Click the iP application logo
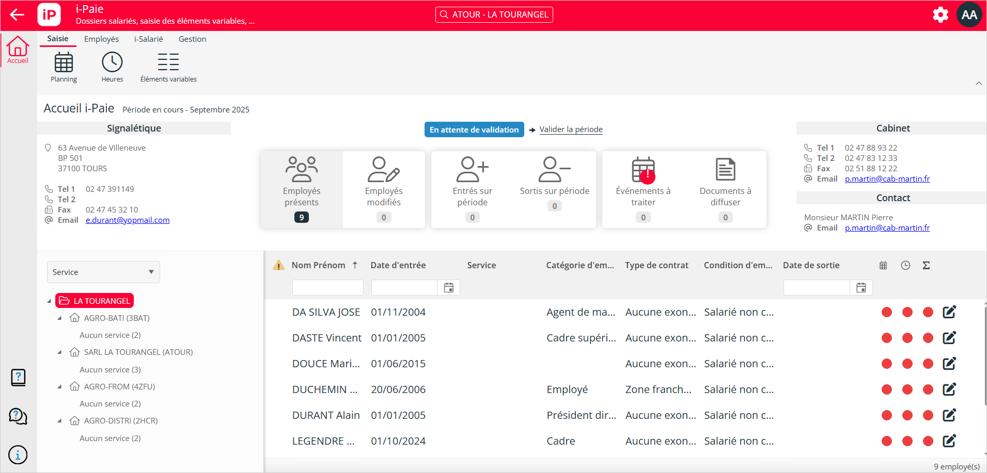Viewport: 987px width, 473px height. pyautogui.click(x=49, y=15)
